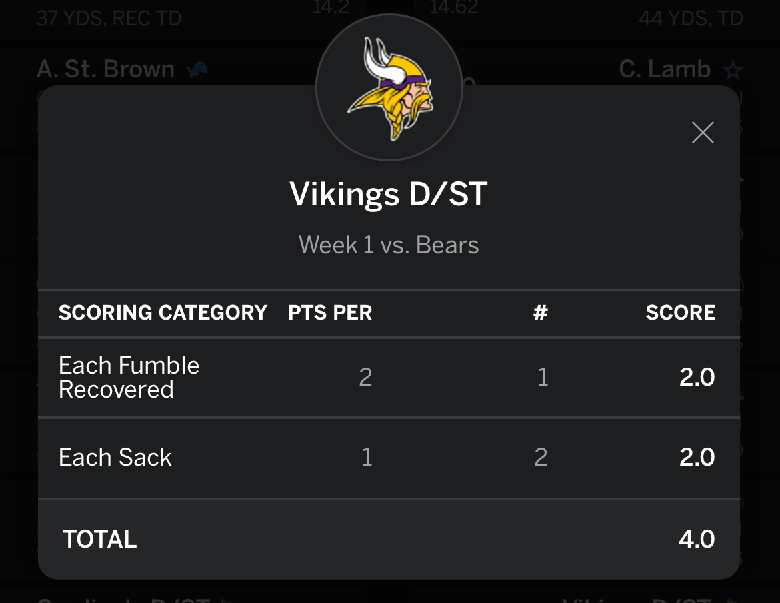The height and width of the screenshot is (603, 780).
Task: Click the SCORE column header
Action: pos(680,313)
